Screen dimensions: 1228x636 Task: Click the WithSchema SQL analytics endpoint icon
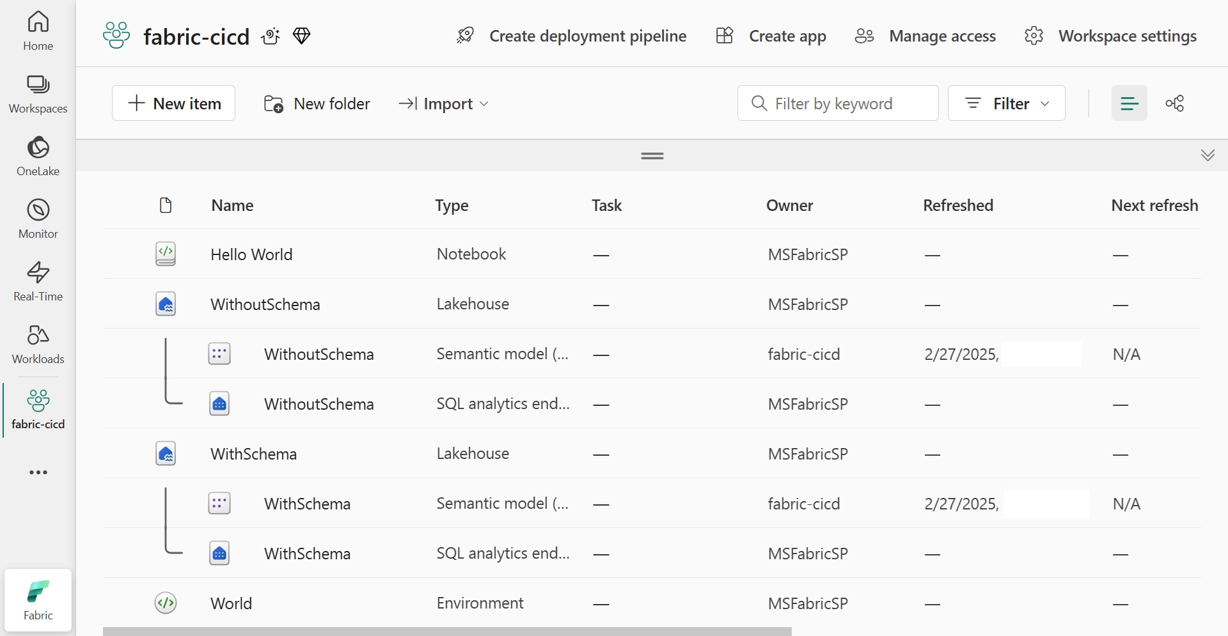coord(219,553)
